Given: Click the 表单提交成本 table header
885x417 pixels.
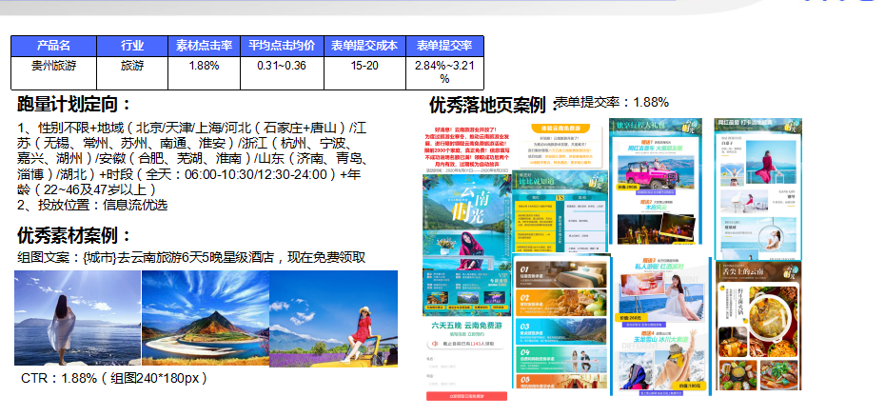Looking at the screenshot, I should [364, 46].
